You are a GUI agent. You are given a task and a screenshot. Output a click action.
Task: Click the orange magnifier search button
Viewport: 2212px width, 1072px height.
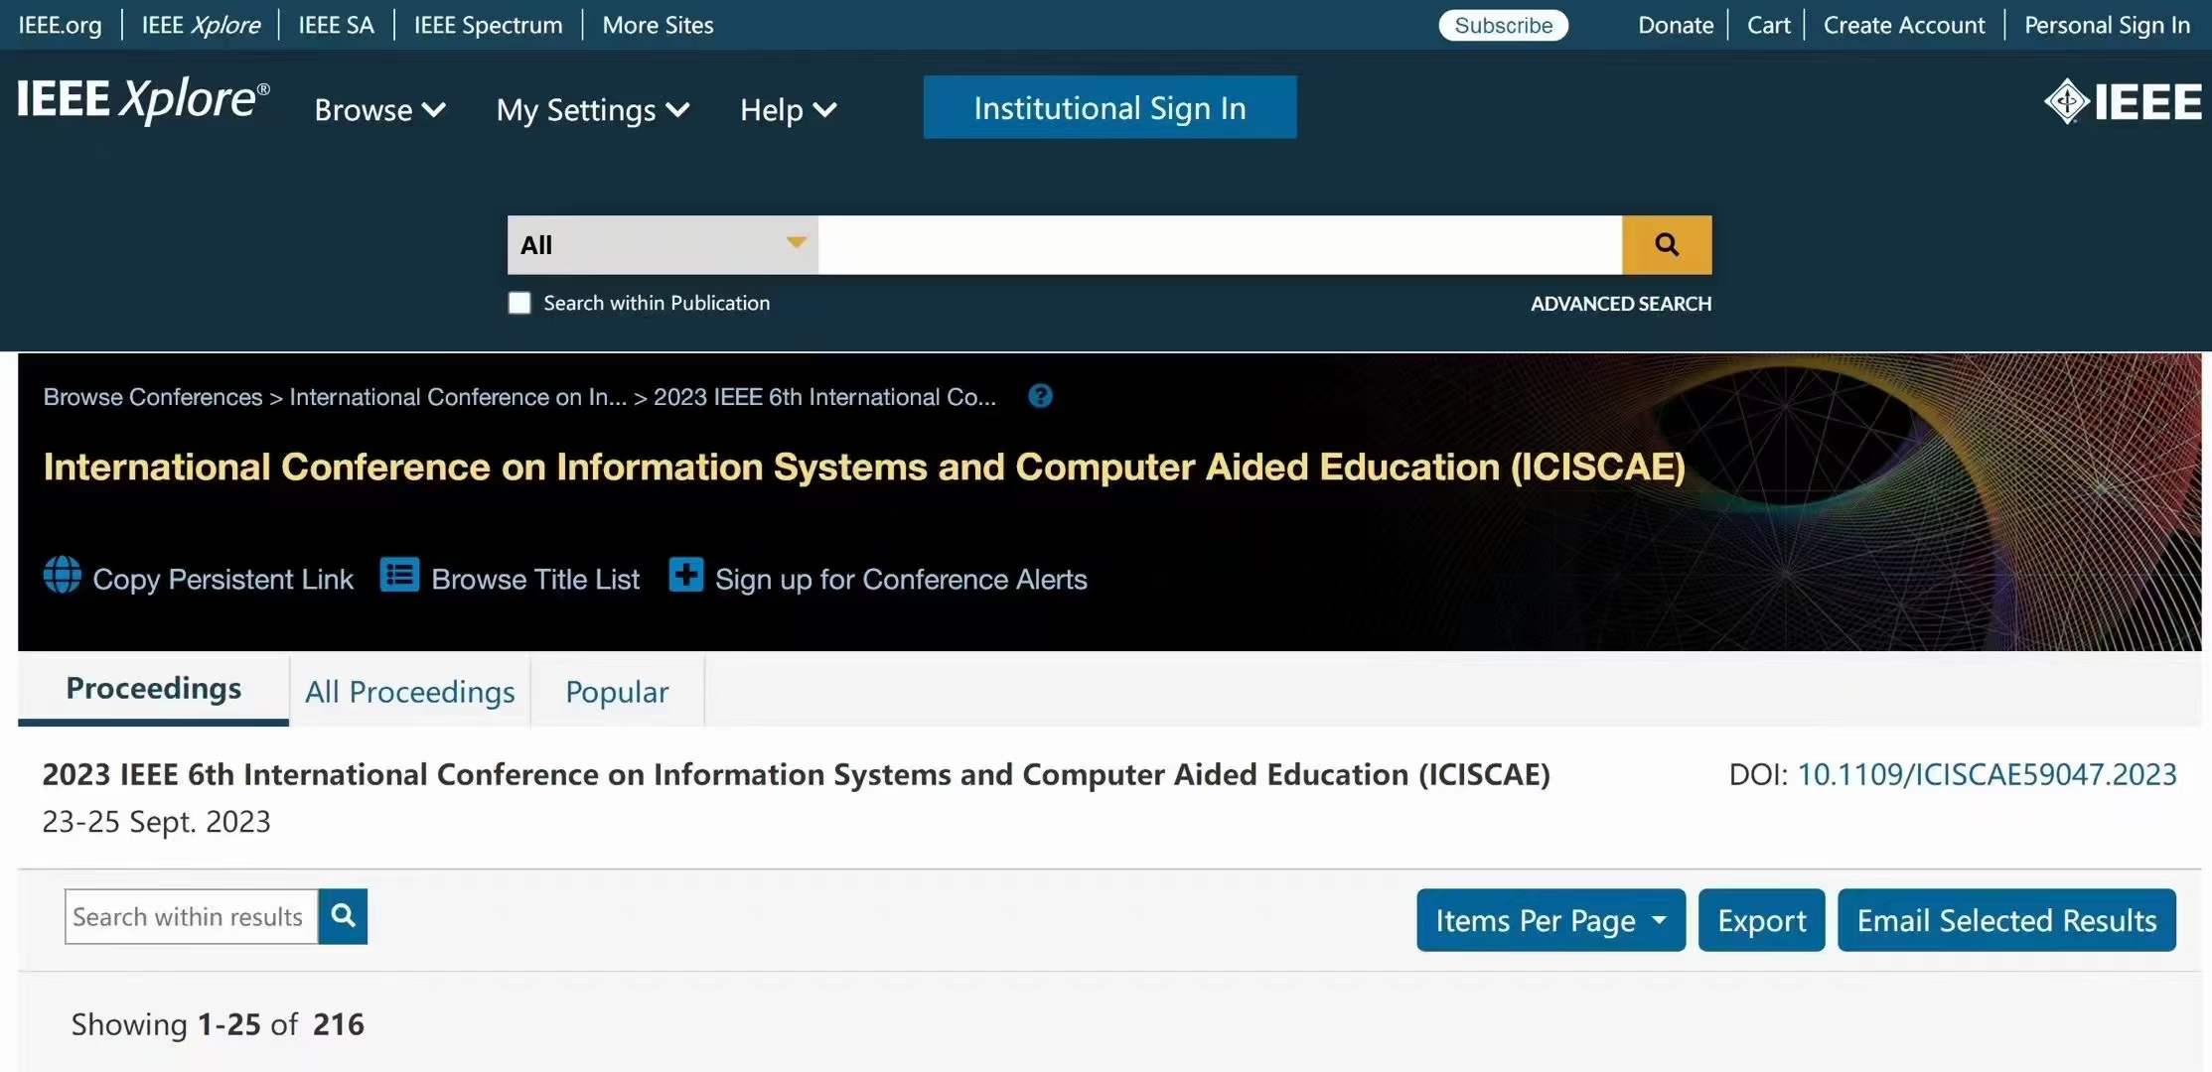click(1667, 245)
